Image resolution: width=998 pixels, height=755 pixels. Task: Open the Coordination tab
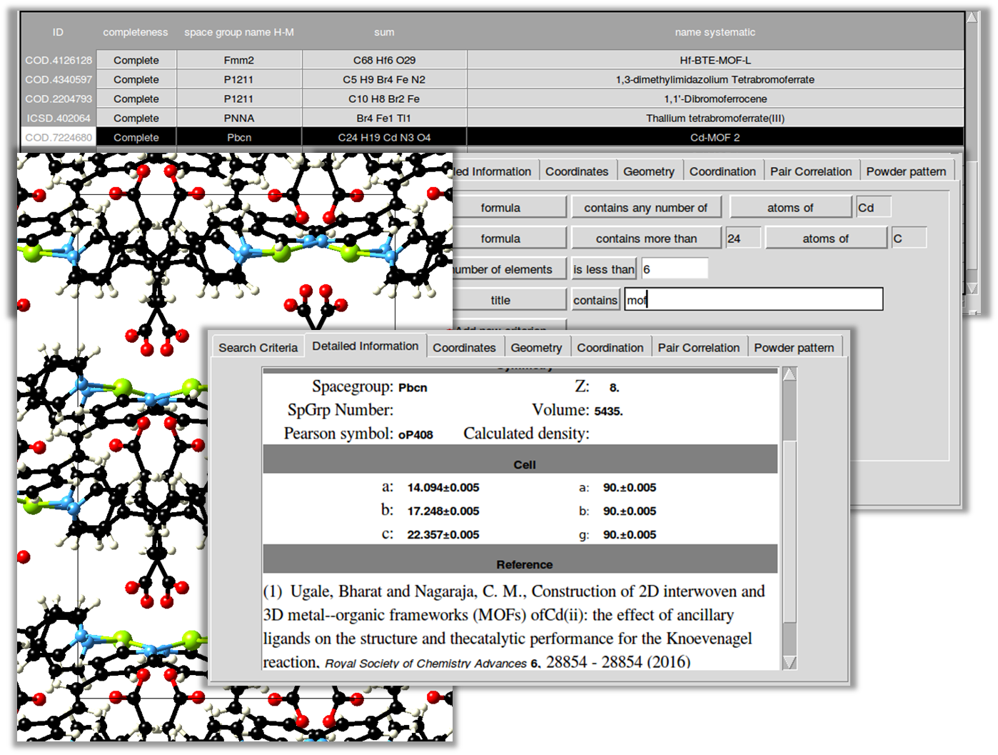[x=610, y=347]
